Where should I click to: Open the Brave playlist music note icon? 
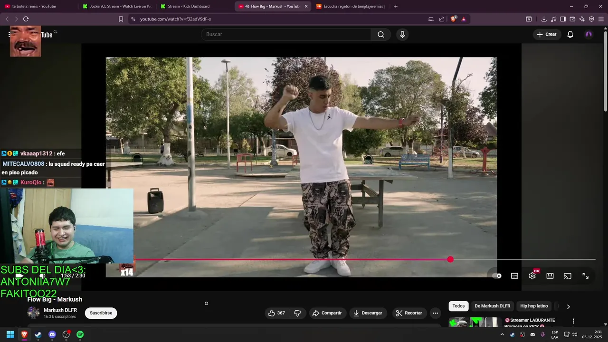(553, 19)
